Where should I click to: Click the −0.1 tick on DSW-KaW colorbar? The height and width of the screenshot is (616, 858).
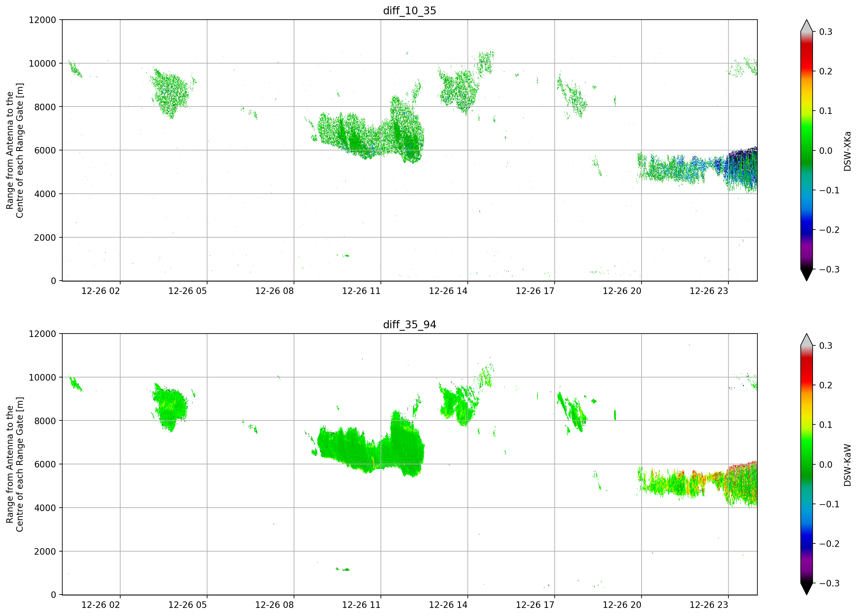pyautogui.click(x=829, y=504)
